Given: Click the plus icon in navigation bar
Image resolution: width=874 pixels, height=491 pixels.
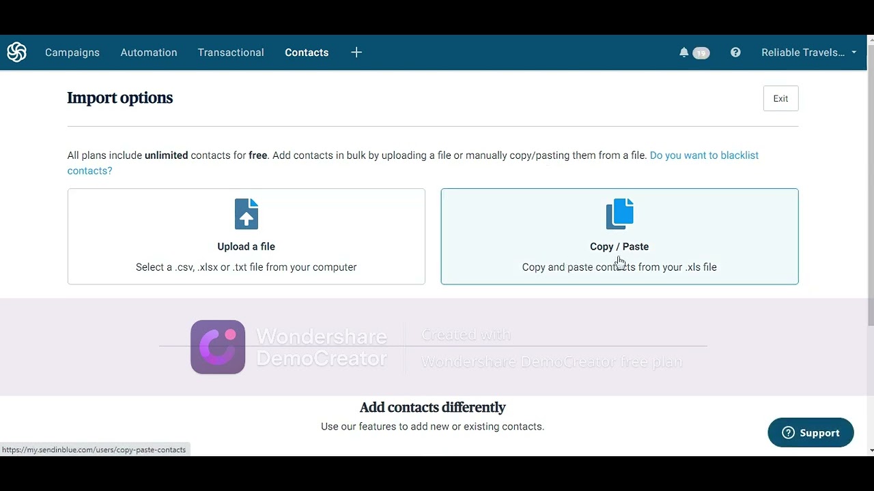Looking at the screenshot, I should (356, 53).
